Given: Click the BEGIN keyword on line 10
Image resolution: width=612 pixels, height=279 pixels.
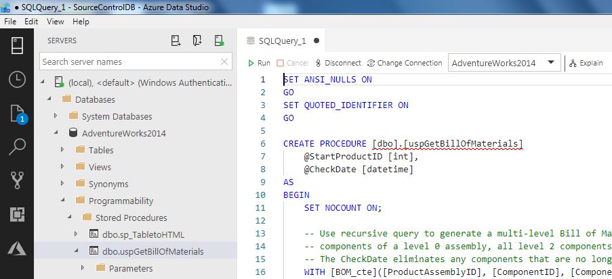Looking at the screenshot, I should point(296,195).
